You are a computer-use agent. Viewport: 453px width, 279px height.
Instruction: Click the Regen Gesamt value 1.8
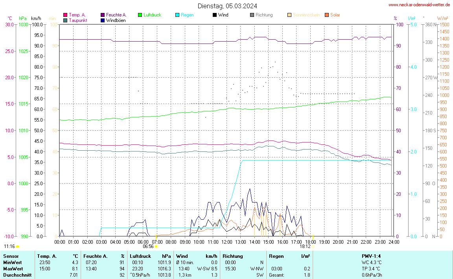pyautogui.click(x=306, y=275)
